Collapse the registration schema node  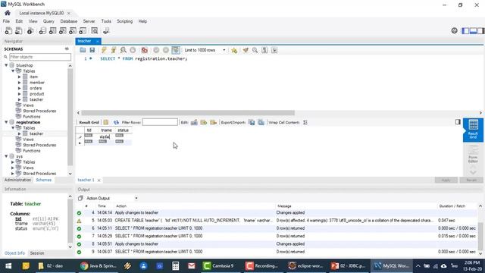[6, 122]
